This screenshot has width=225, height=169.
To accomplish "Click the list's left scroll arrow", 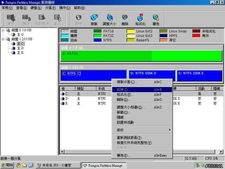I will tap(62, 152).
